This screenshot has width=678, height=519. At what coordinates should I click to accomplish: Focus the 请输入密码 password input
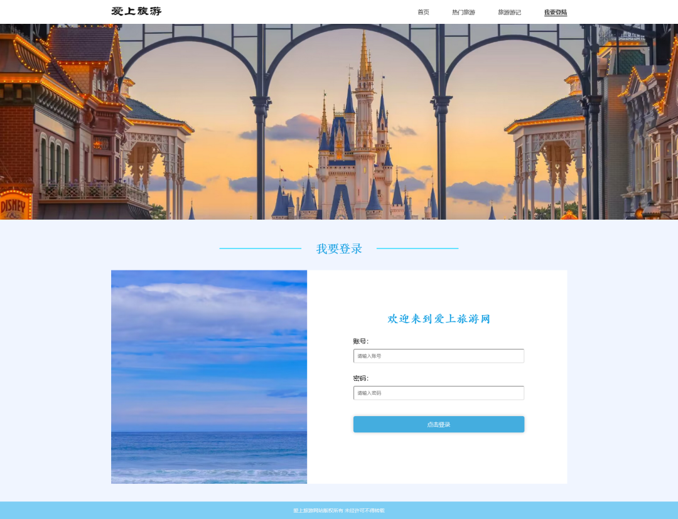[x=438, y=393]
